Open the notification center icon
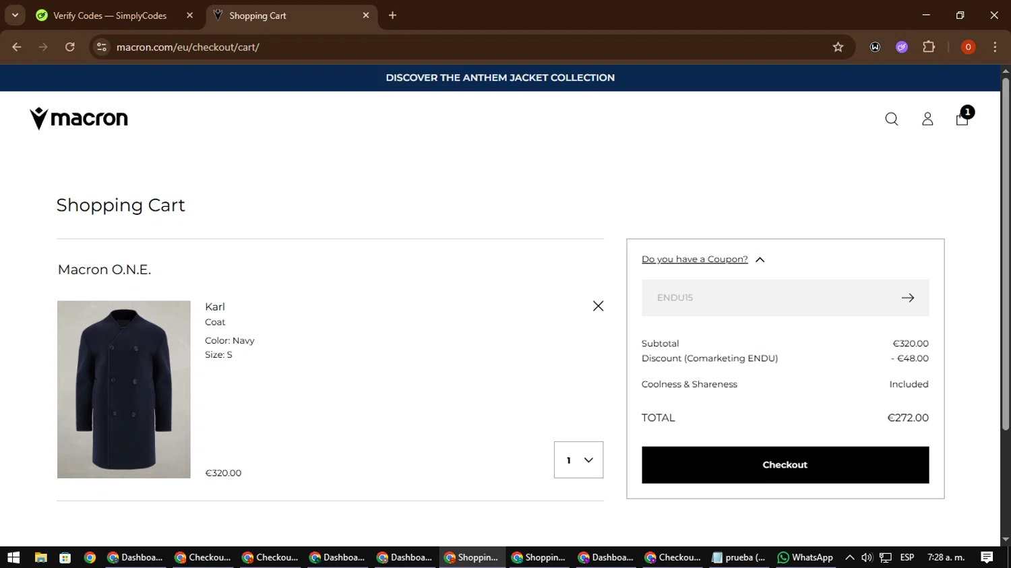This screenshot has height=568, width=1011. click(x=987, y=558)
